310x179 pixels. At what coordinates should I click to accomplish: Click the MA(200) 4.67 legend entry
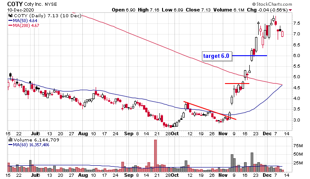click(24, 26)
